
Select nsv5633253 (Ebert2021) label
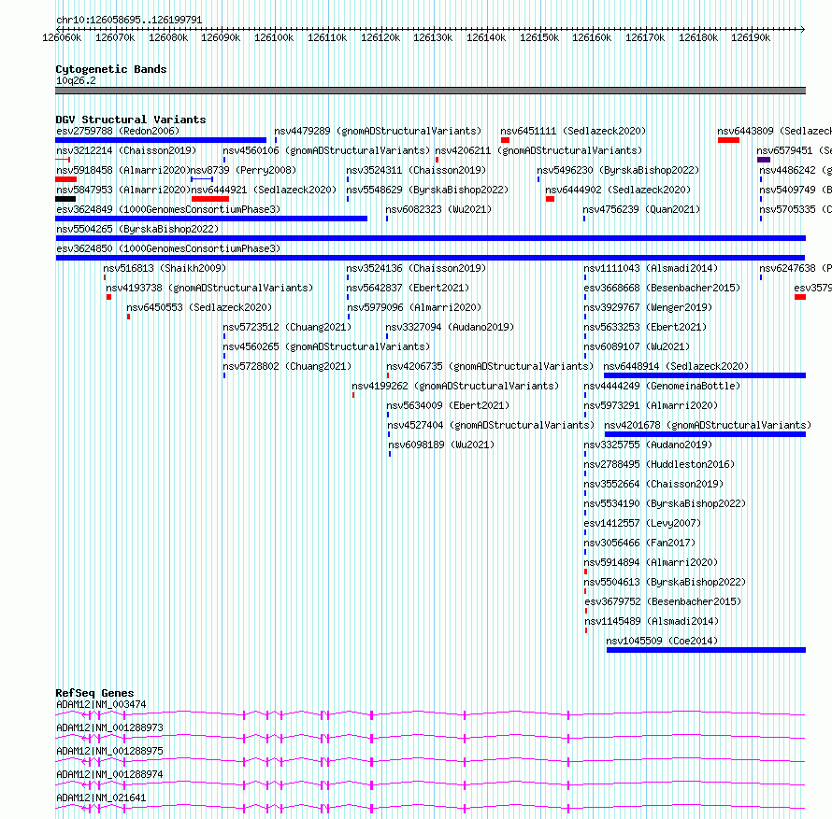tap(645, 327)
